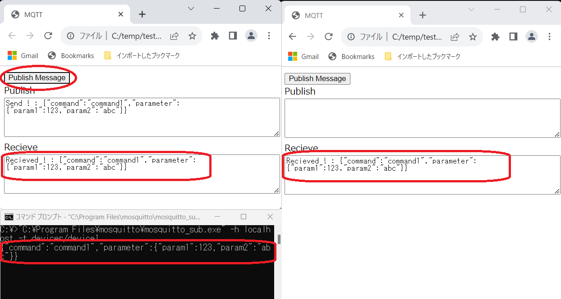Open profile avatar menu in left browser
561x299 pixels.
(251, 36)
